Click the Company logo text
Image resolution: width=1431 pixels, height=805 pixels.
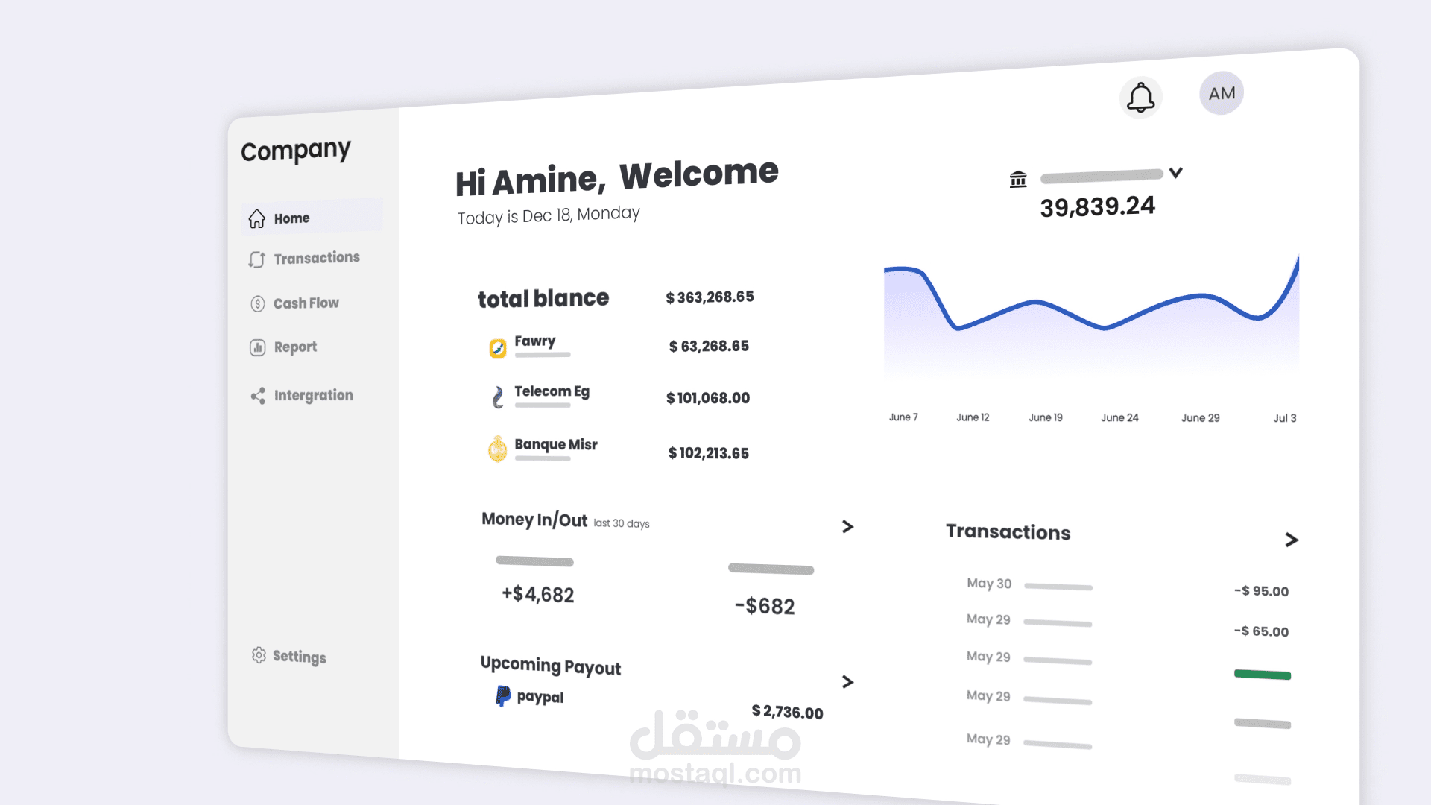(296, 151)
